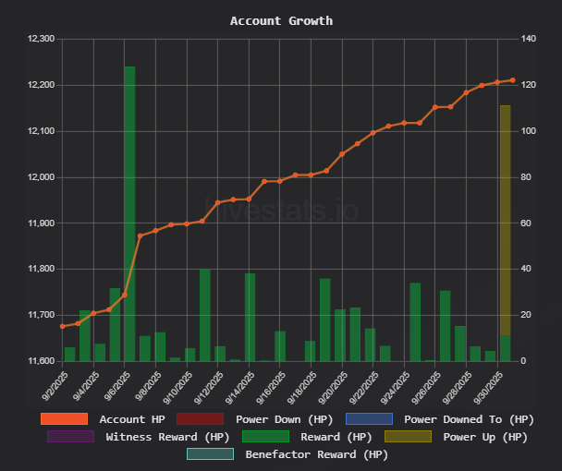Viewport: 562px width, 471px height.
Task: Toggle series via 'Account HP' legend text
Action: tap(134, 418)
